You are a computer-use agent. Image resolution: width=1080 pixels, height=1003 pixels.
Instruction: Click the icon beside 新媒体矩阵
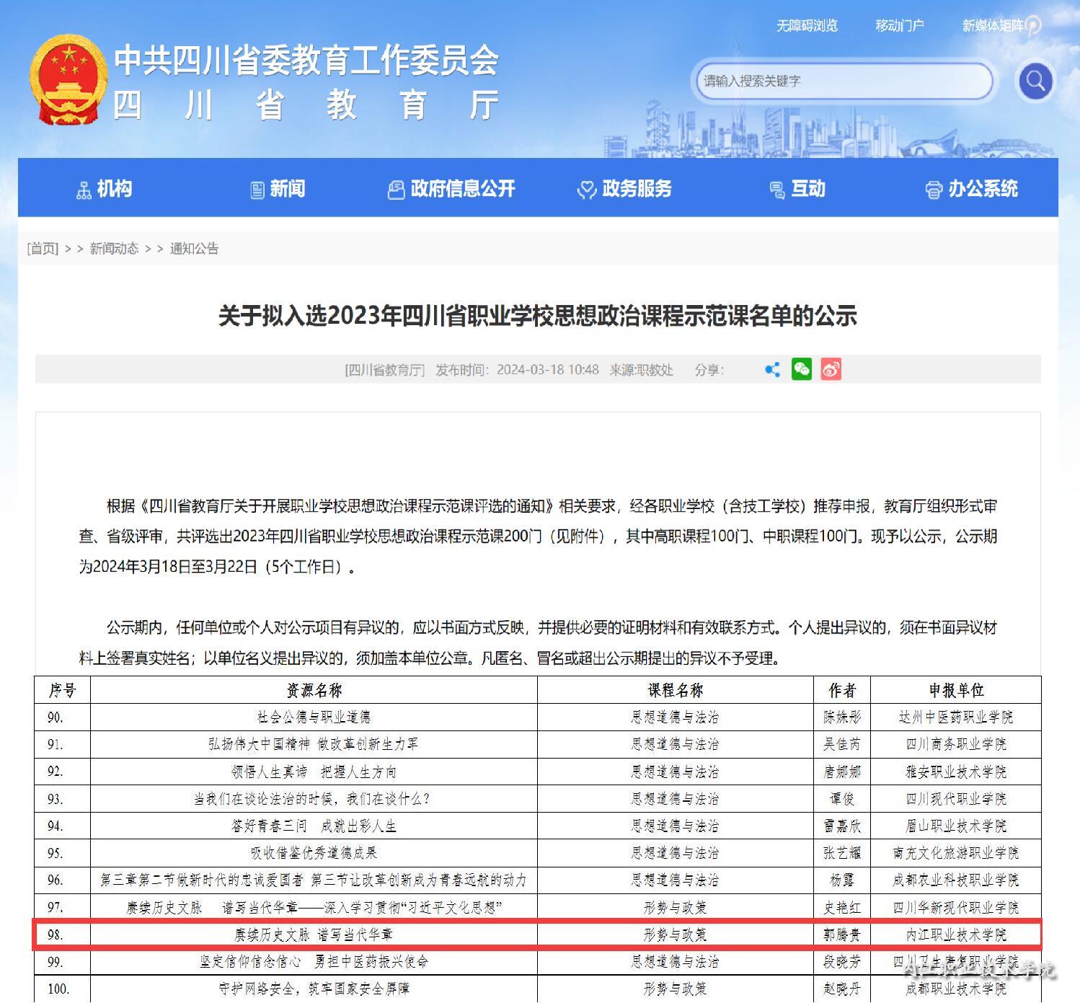click(1033, 26)
